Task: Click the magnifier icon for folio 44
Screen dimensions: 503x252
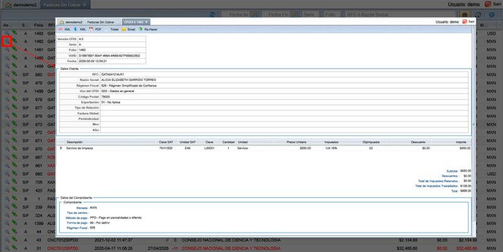Action: [x=7, y=232]
